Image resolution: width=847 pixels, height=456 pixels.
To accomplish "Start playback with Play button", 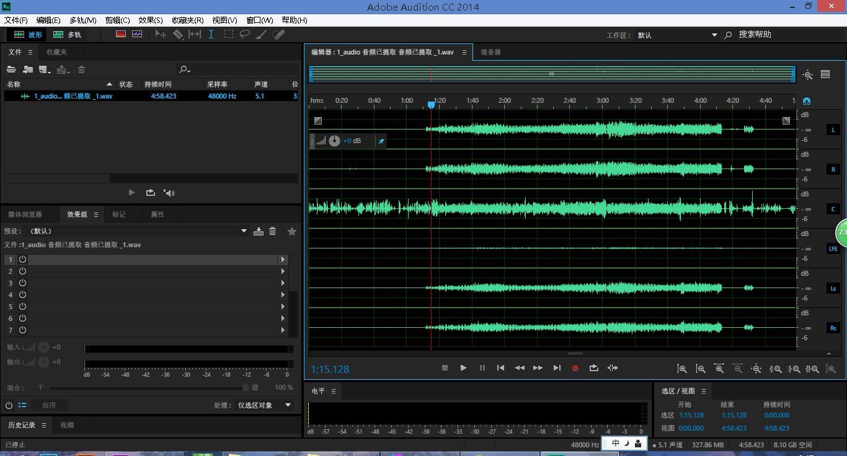I will (x=463, y=368).
